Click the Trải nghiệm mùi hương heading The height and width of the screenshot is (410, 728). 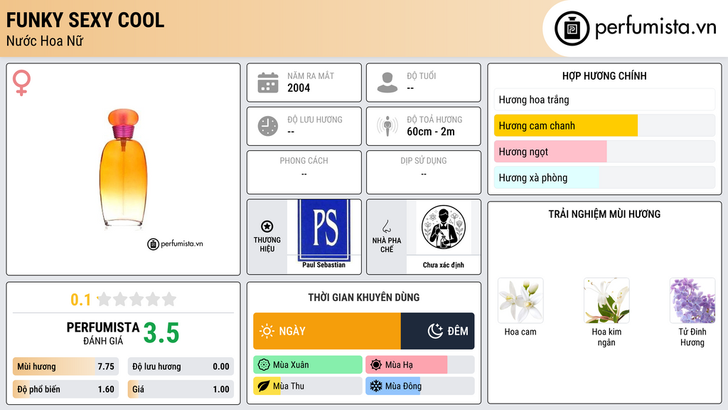click(604, 214)
